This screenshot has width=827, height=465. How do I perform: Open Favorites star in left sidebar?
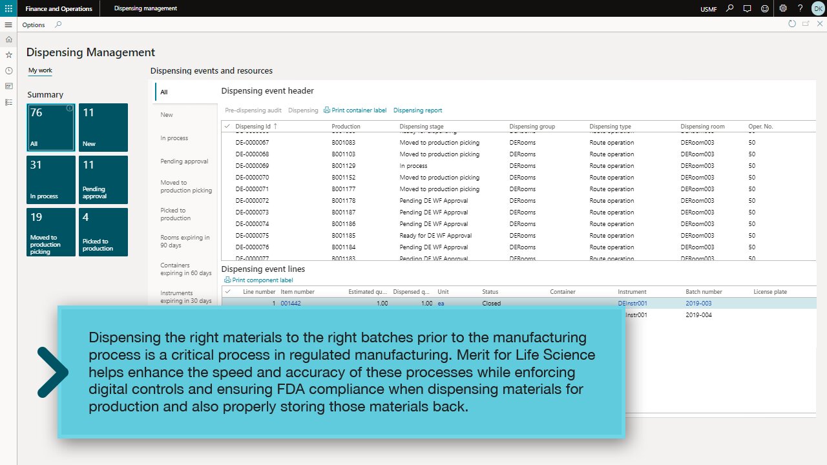click(8, 55)
